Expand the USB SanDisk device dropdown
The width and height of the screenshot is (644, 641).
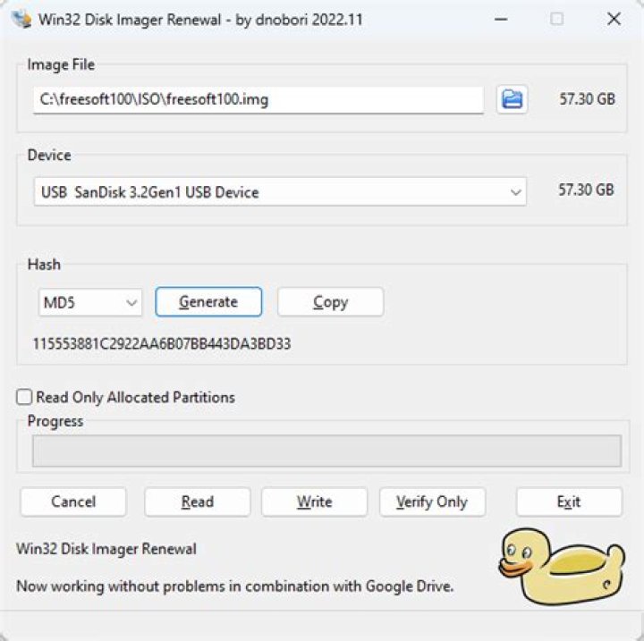tap(280, 192)
